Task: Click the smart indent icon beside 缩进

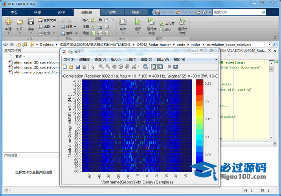Action: [94, 33]
